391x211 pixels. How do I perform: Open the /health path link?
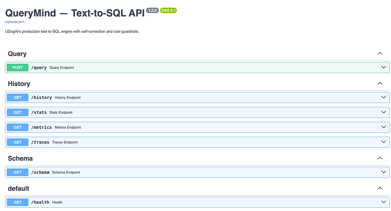[x=40, y=202]
